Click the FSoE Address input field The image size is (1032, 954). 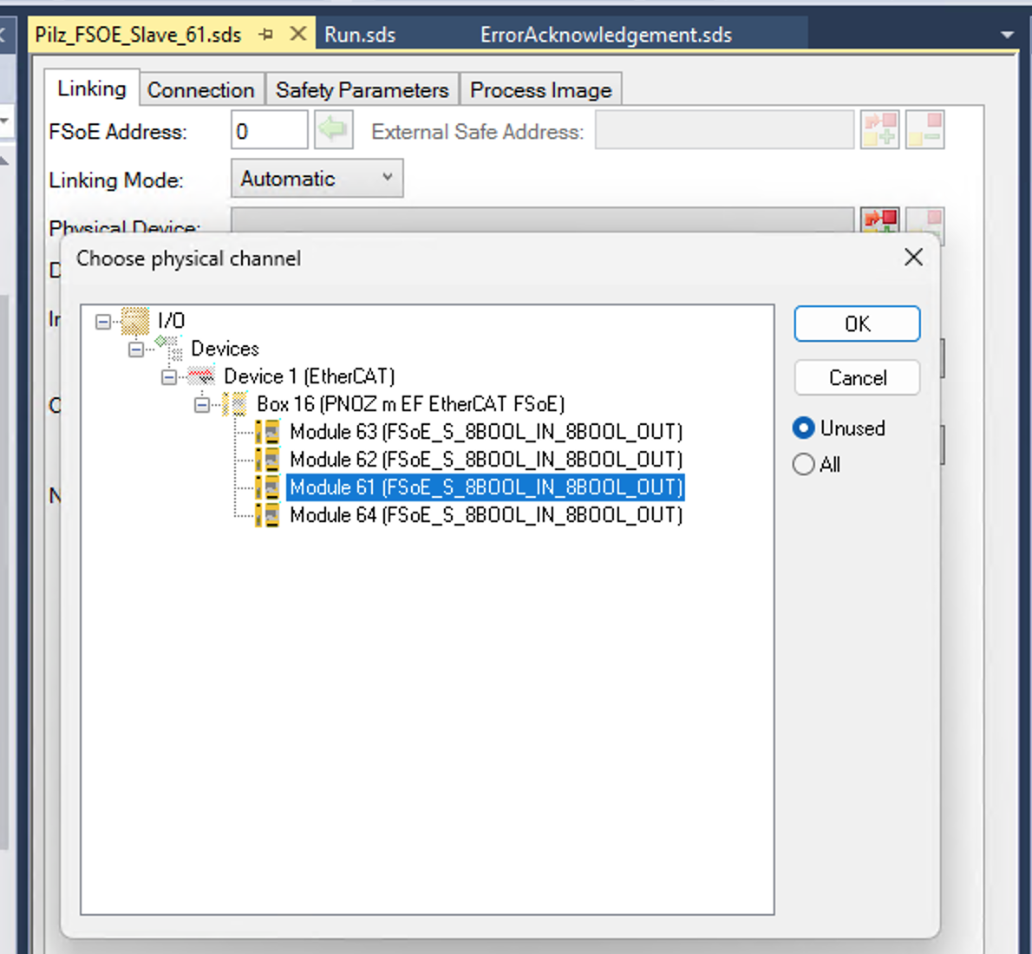click(269, 130)
